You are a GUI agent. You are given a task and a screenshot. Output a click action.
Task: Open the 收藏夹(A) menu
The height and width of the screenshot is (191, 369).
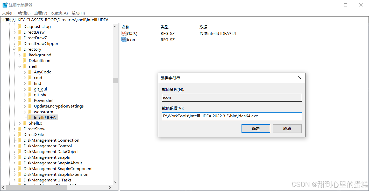point(59,13)
